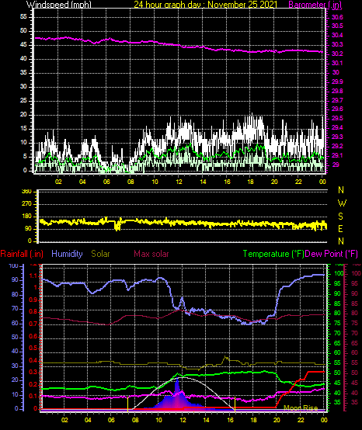This screenshot has height=430, width=362.
Task: Click the S wind direction label
Action: 340,217
